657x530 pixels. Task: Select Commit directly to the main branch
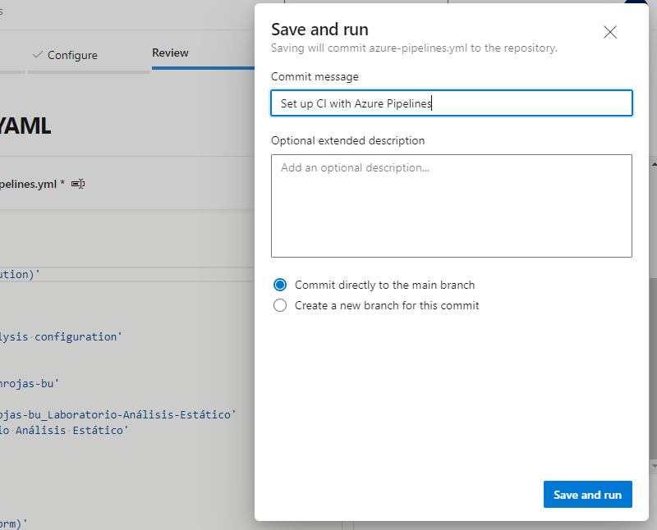[x=280, y=285]
